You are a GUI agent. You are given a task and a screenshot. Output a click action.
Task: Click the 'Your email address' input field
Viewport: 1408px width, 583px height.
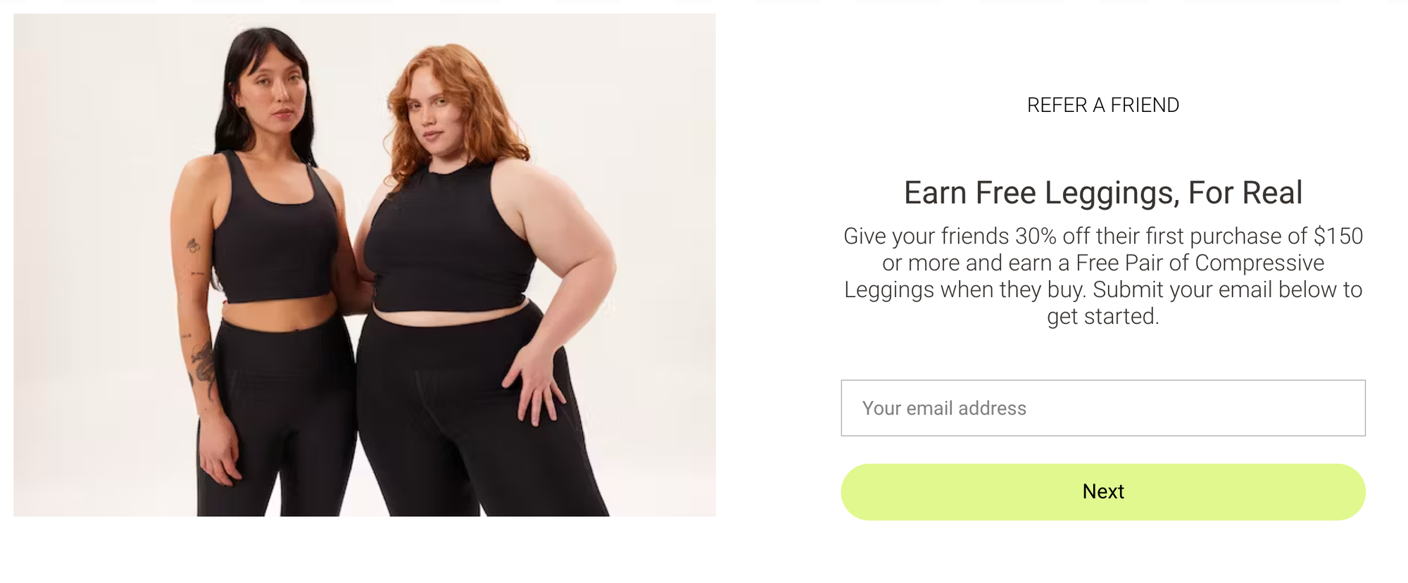tap(1103, 408)
